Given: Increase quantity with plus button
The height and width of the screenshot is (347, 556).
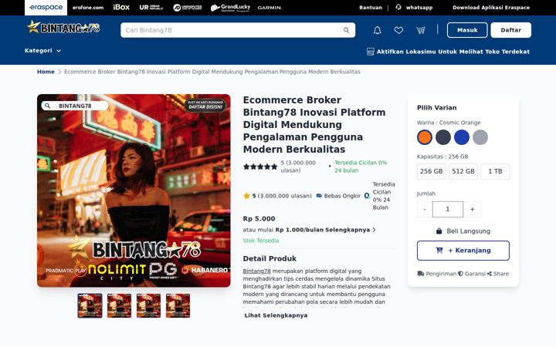Looking at the screenshot, I should (x=473, y=210).
